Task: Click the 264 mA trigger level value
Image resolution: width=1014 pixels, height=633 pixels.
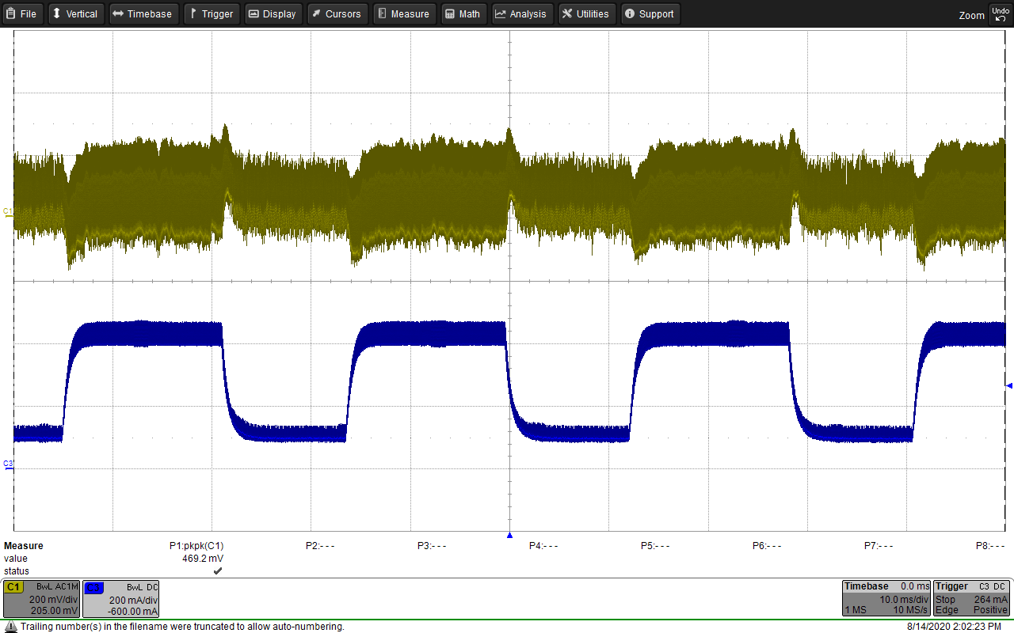Action: (x=990, y=600)
